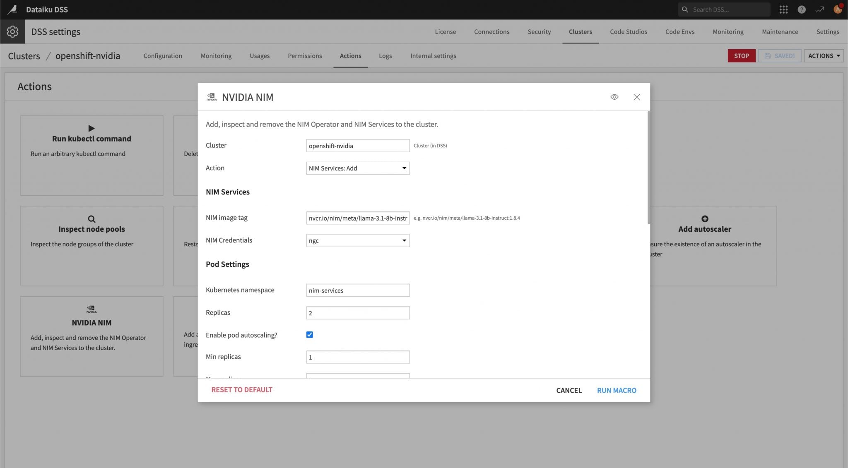Open the user profile avatar

click(838, 10)
